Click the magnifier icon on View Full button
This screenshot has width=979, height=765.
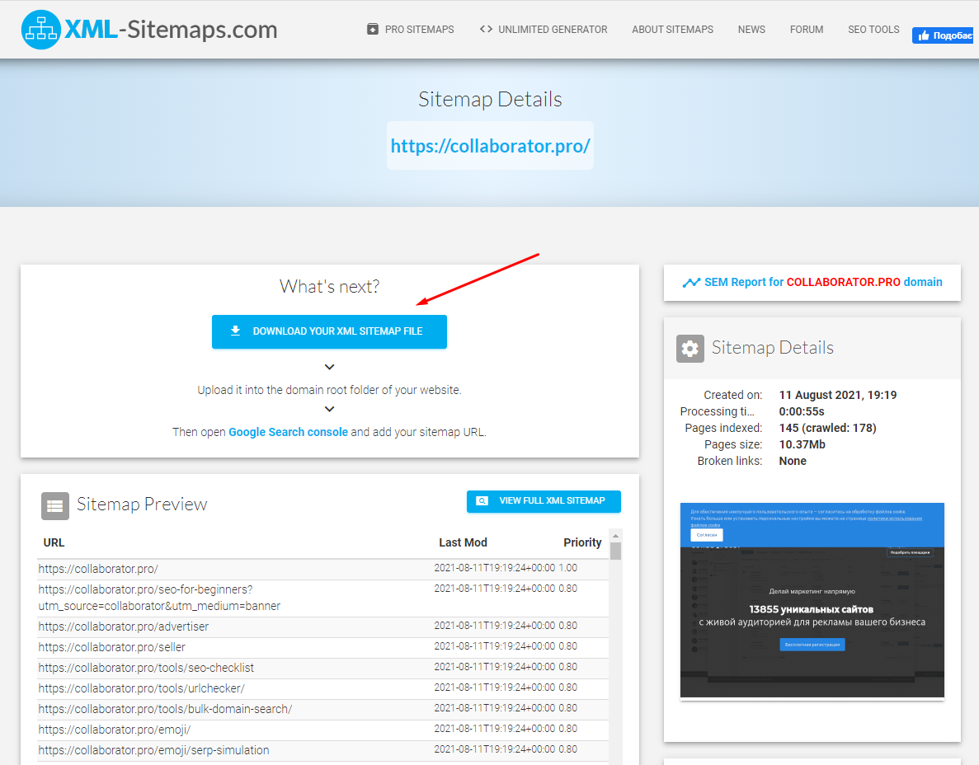[x=482, y=501]
